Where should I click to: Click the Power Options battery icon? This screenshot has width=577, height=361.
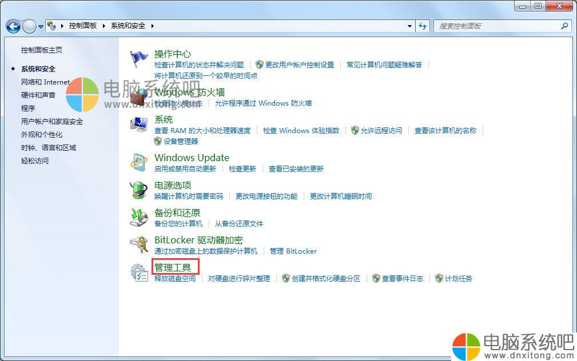point(139,190)
